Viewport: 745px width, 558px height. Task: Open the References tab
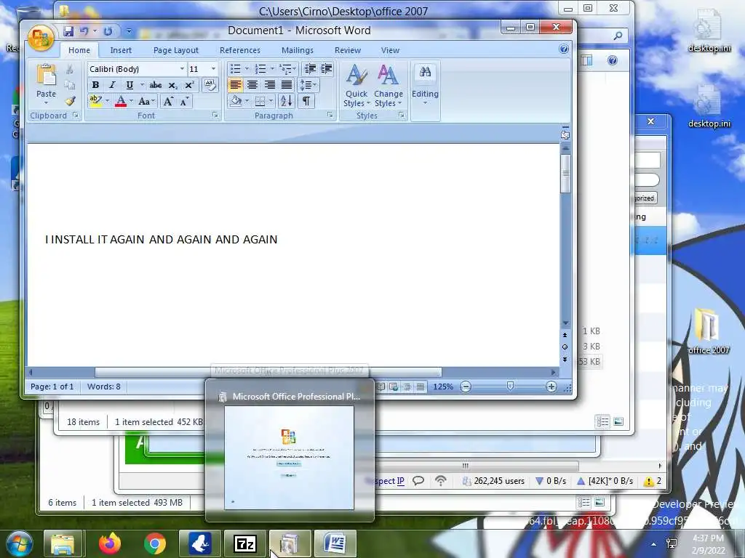click(x=240, y=50)
